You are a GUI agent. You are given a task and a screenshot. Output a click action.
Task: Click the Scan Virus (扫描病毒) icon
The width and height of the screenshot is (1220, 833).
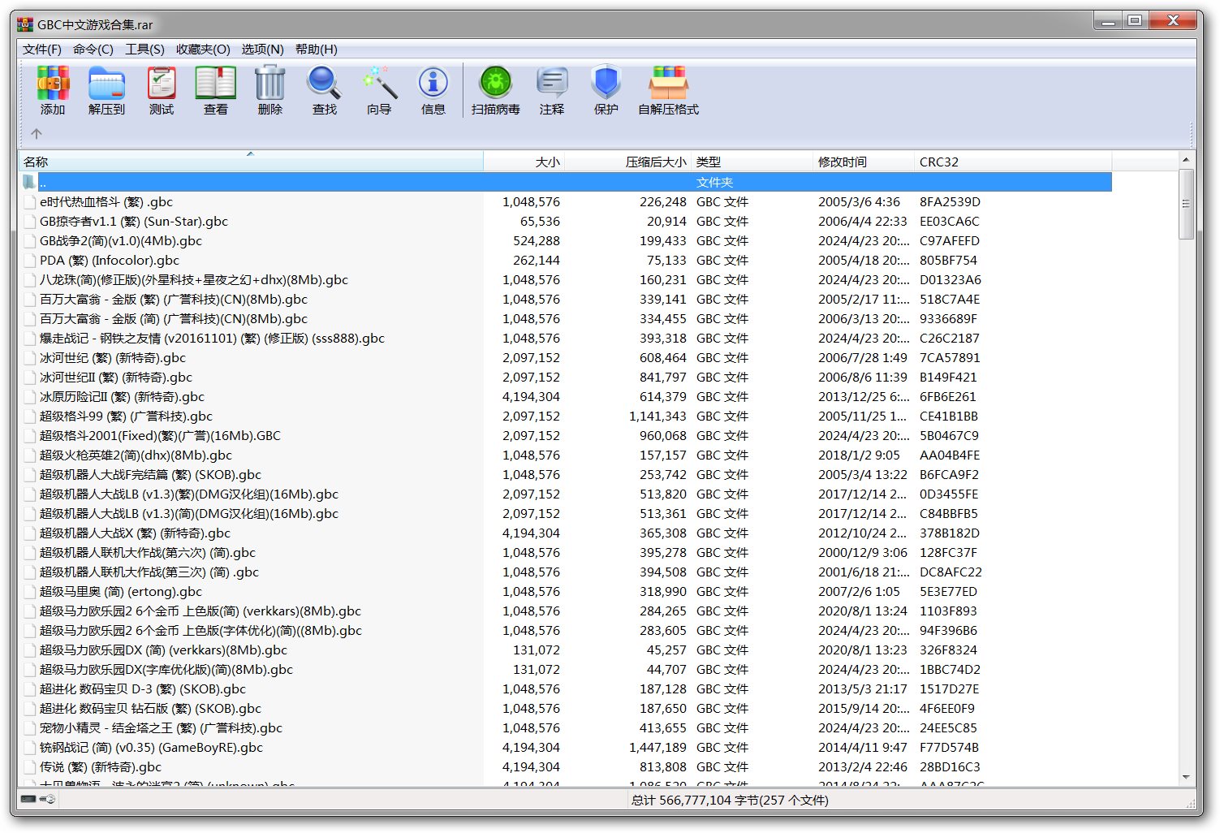tap(495, 83)
